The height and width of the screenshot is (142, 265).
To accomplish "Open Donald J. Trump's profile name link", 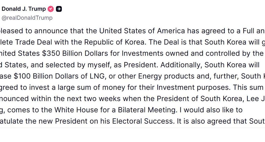I will [24, 9].
